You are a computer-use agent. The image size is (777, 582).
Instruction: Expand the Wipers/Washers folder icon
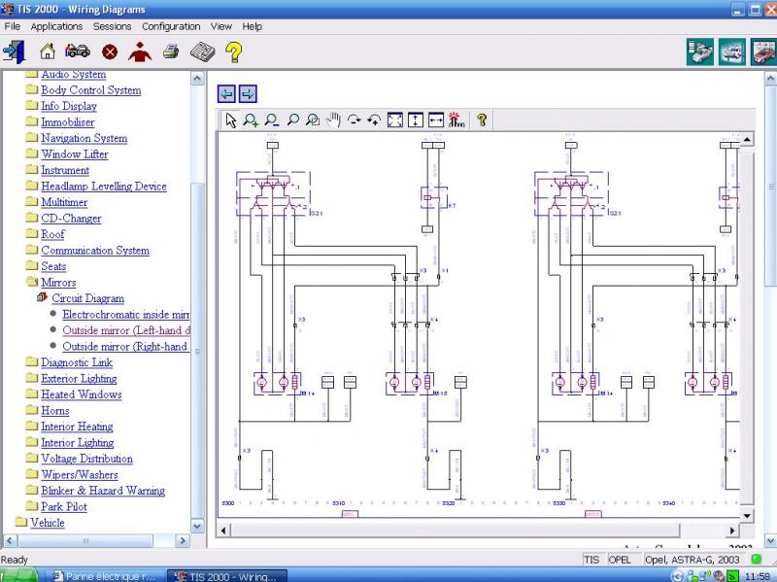tap(32, 474)
